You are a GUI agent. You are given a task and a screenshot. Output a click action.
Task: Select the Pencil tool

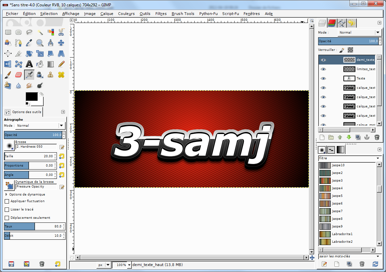pyautogui.click(x=61, y=64)
